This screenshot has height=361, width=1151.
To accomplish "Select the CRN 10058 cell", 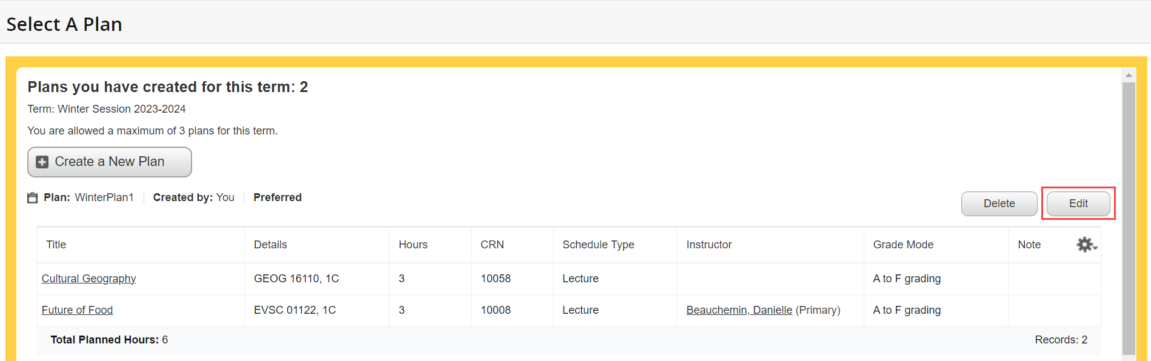I will coord(496,279).
